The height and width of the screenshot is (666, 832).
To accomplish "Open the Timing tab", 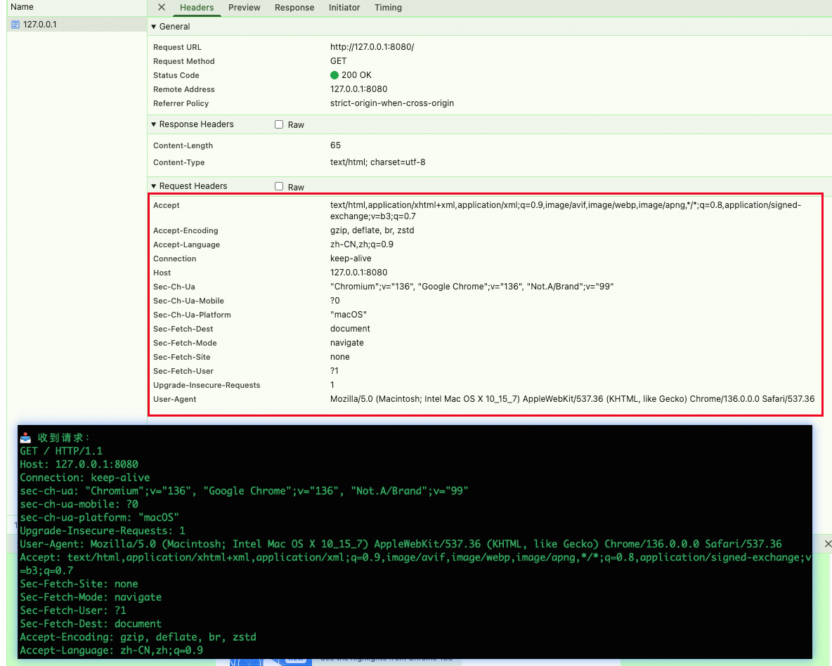I will 389,8.
